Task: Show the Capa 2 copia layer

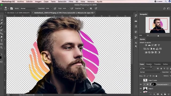Action: pos(141,80)
